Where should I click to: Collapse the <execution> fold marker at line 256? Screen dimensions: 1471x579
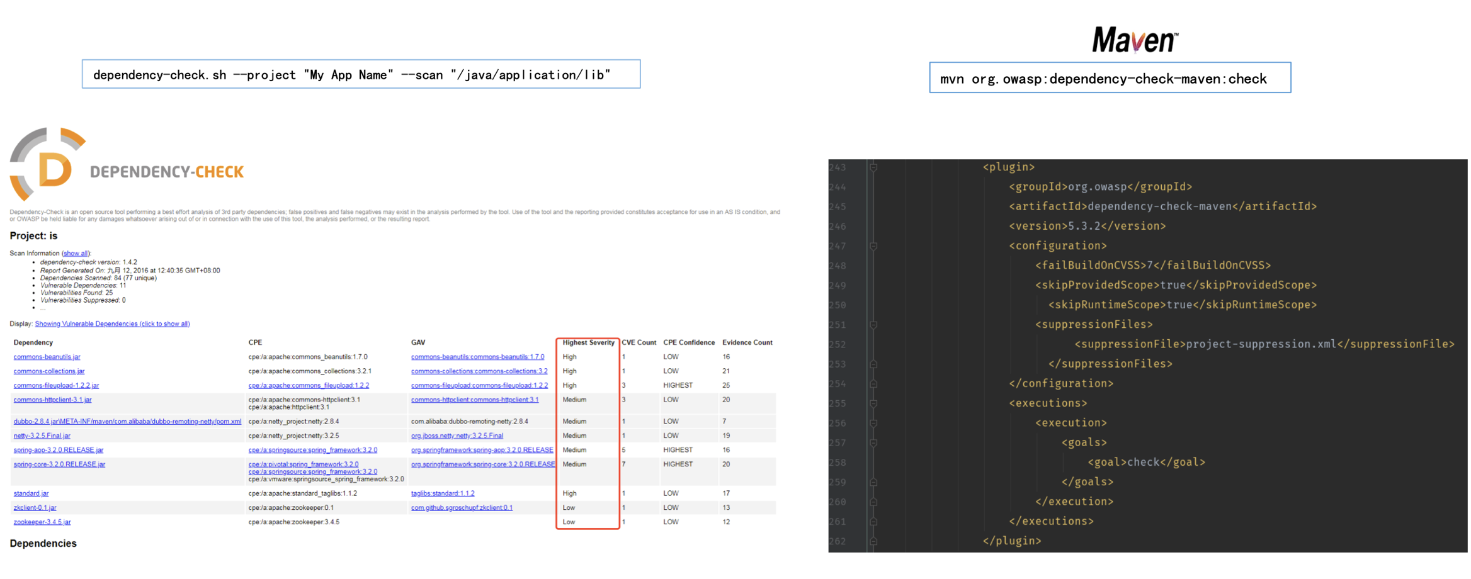point(873,423)
